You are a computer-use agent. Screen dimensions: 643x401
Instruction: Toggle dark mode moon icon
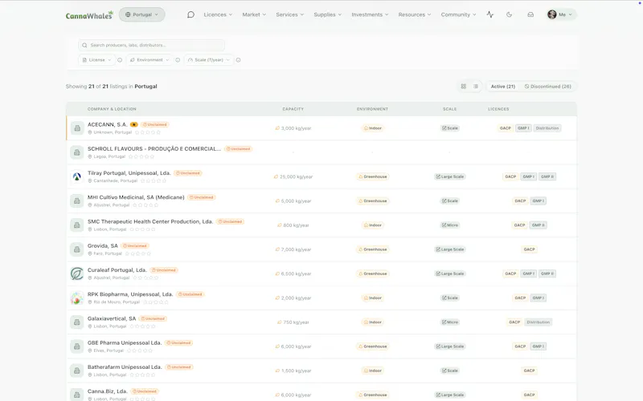[x=509, y=14]
